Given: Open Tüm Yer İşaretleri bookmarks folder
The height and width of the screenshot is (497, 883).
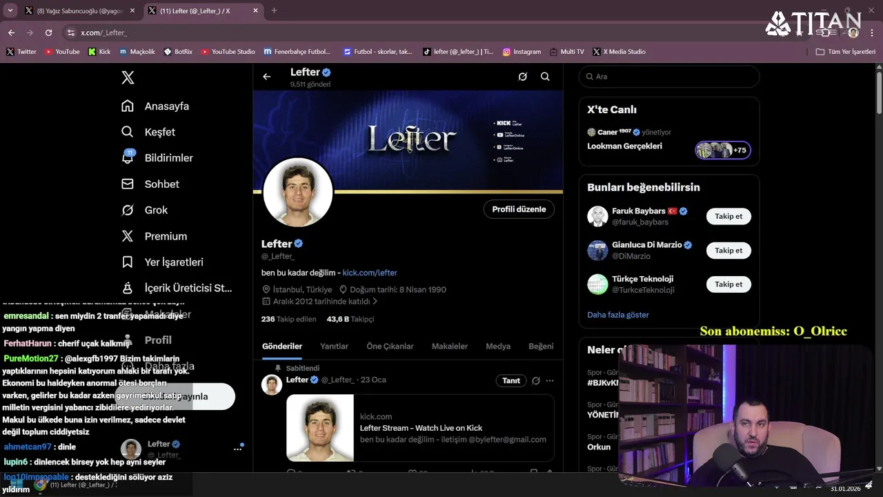Looking at the screenshot, I should tap(845, 52).
